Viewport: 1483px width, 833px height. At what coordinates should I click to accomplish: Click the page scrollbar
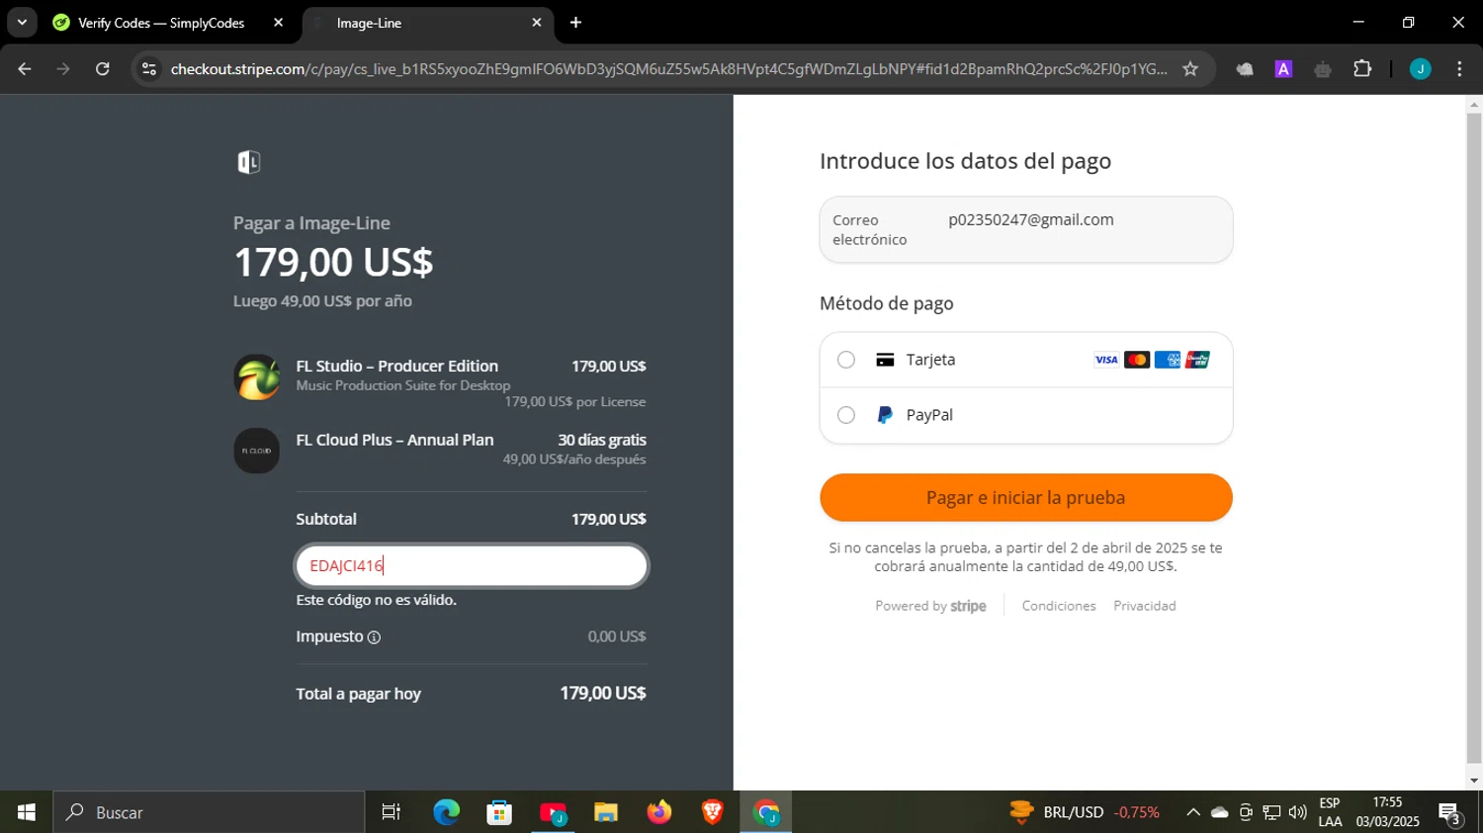tap(1474, 438)
